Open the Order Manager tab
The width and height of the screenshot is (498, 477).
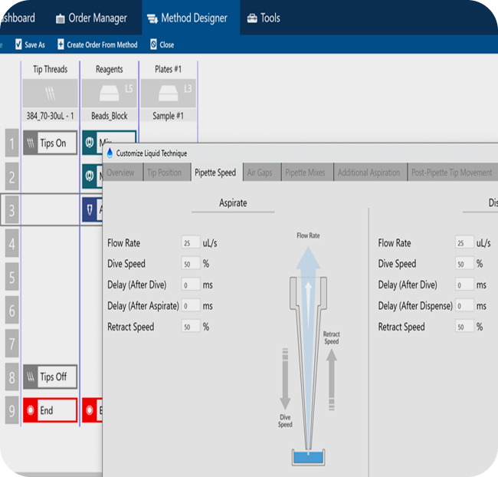(91, 18)
